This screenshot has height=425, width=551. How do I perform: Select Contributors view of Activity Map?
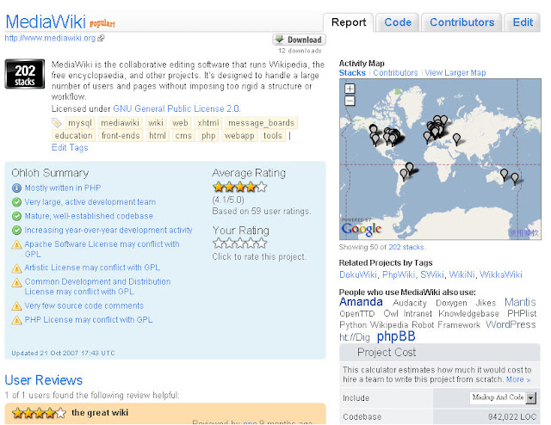(x=395, y=73)
